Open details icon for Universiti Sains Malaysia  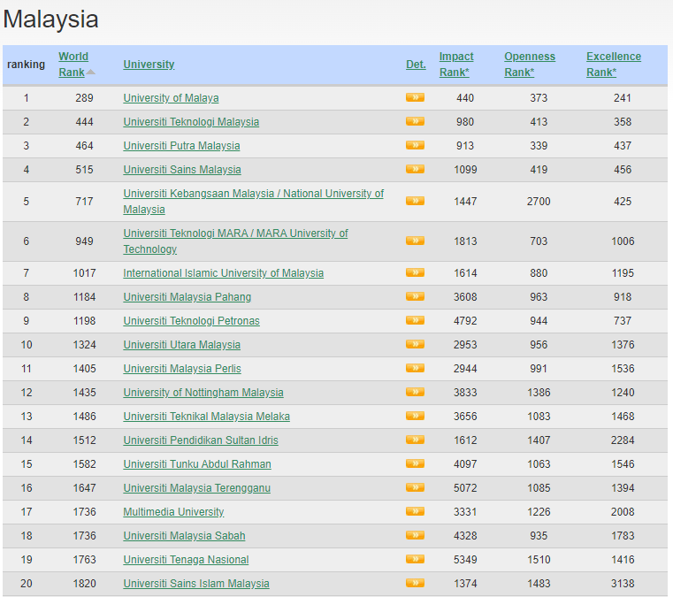point(415,169)
